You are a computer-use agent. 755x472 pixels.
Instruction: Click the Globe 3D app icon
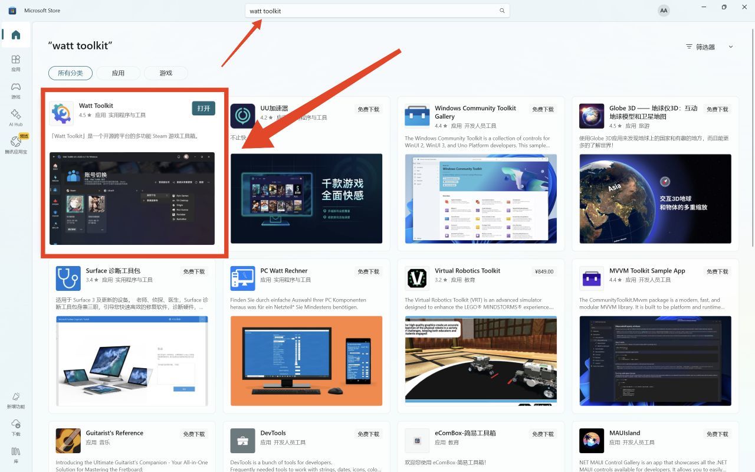(592, 116)
